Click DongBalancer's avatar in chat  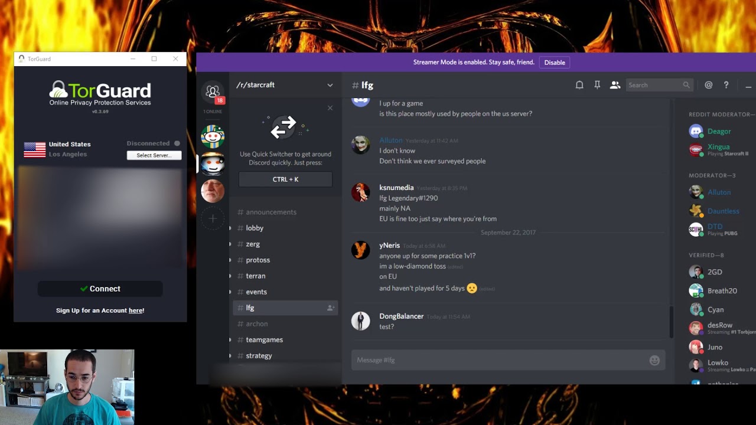[361, 321]
